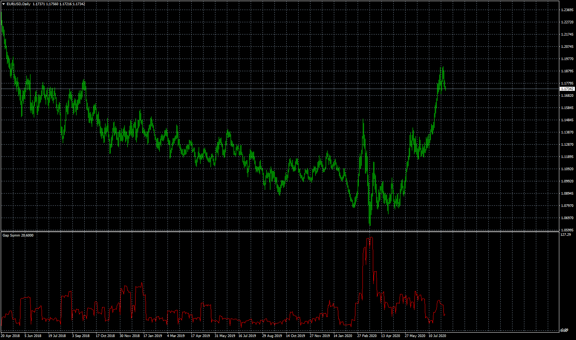Click the 27 Feb 2020 date label
576x340 pixels.
coord(367,336)
